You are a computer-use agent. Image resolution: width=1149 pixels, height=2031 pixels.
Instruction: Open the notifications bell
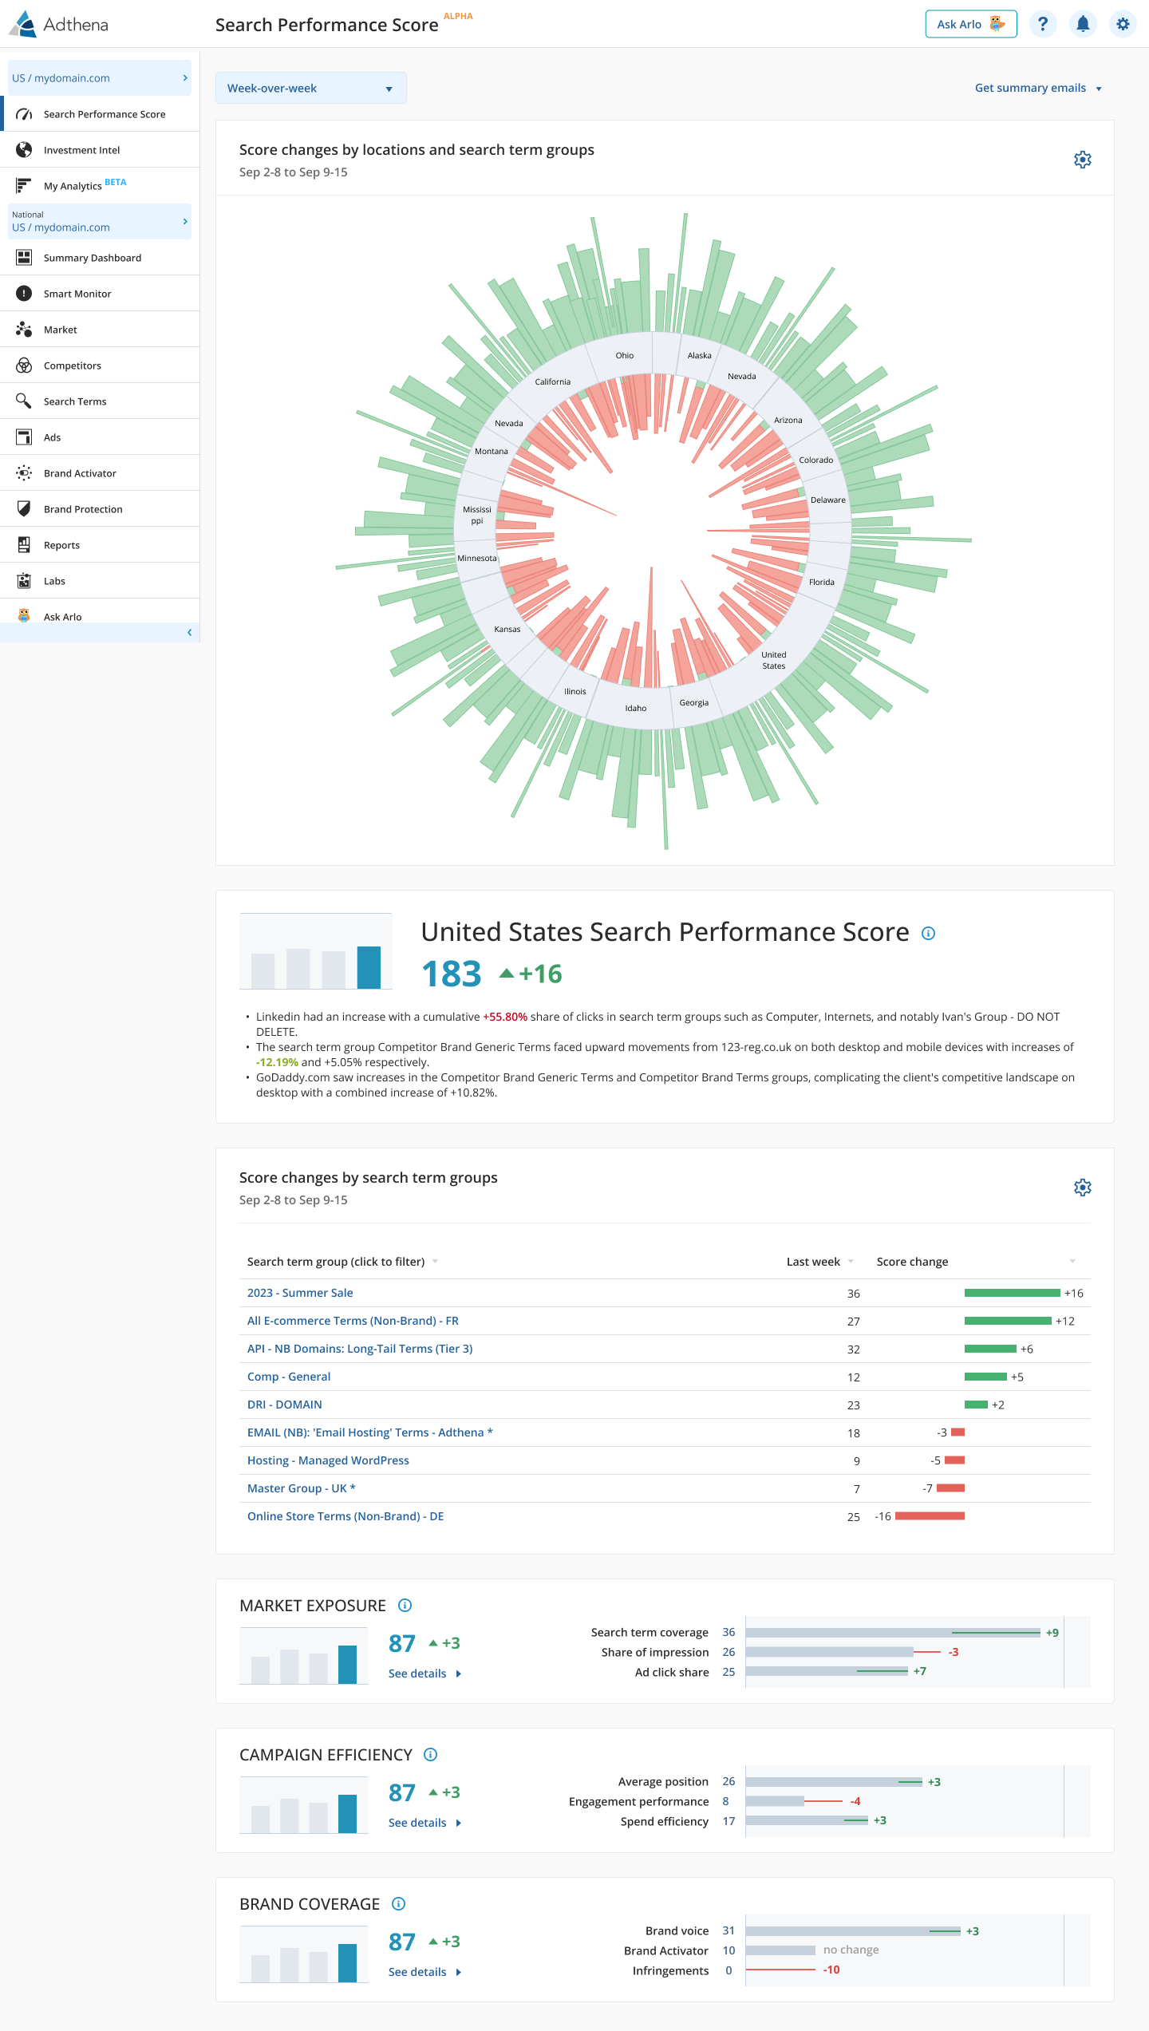tap(1083, 24)
